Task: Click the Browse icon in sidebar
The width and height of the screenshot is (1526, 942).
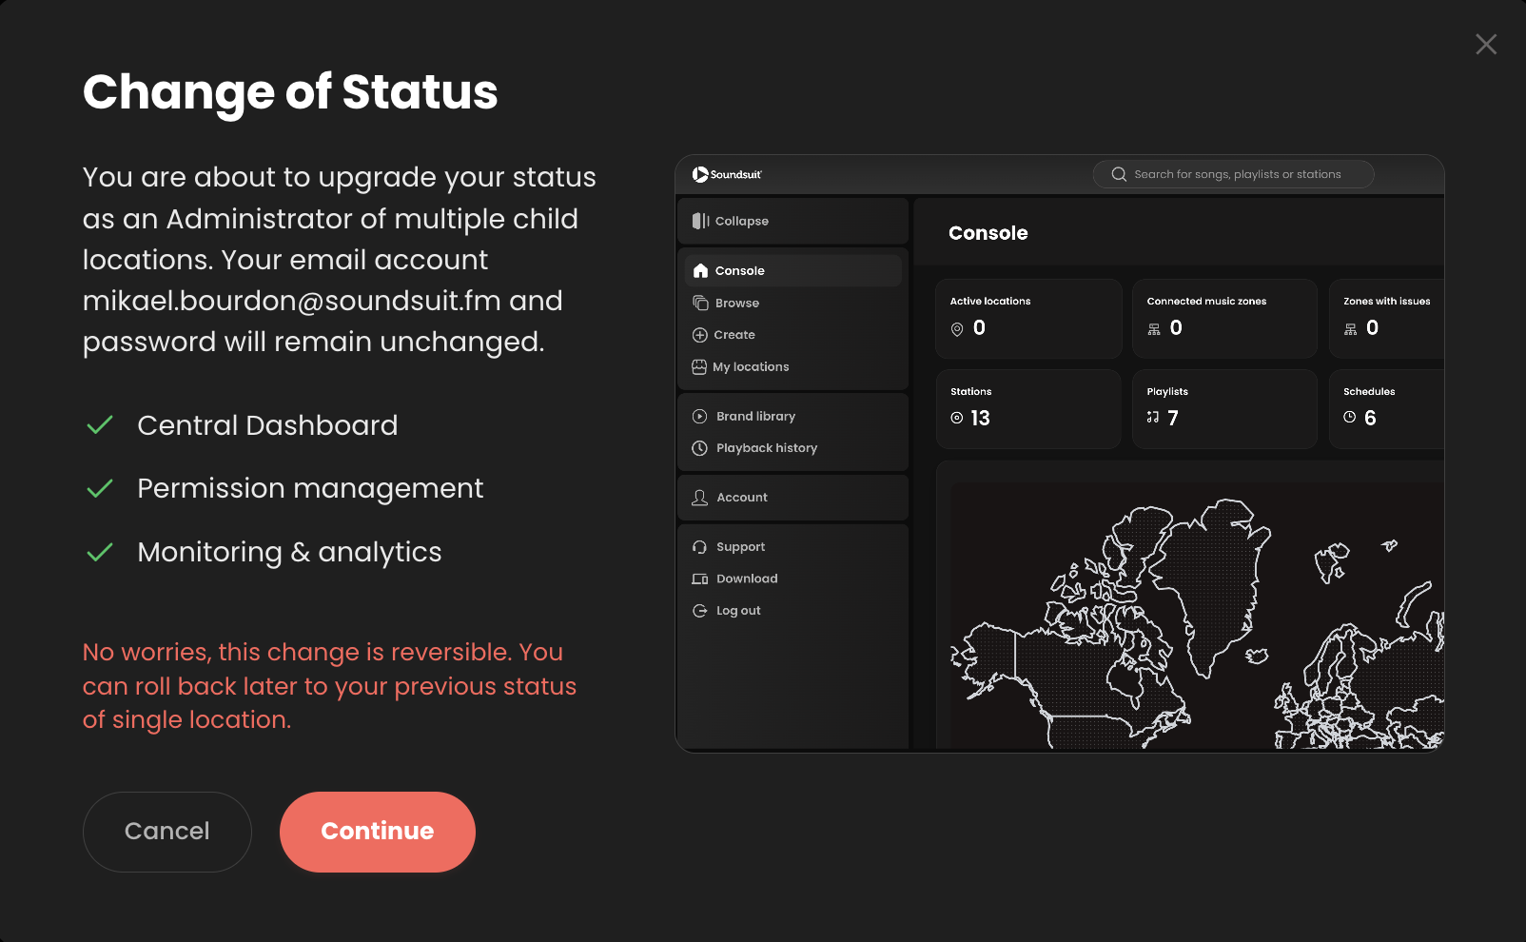Action: coord(700,303)
